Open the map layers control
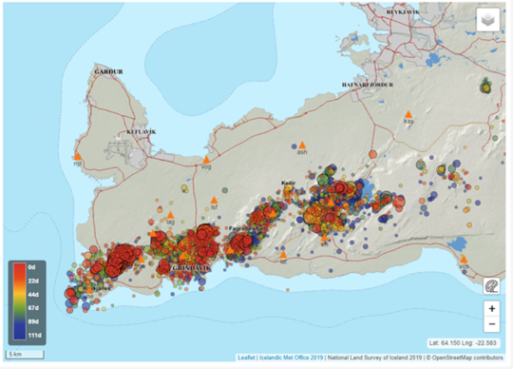Viewport: 513px width, 369px height. [487, 20]
